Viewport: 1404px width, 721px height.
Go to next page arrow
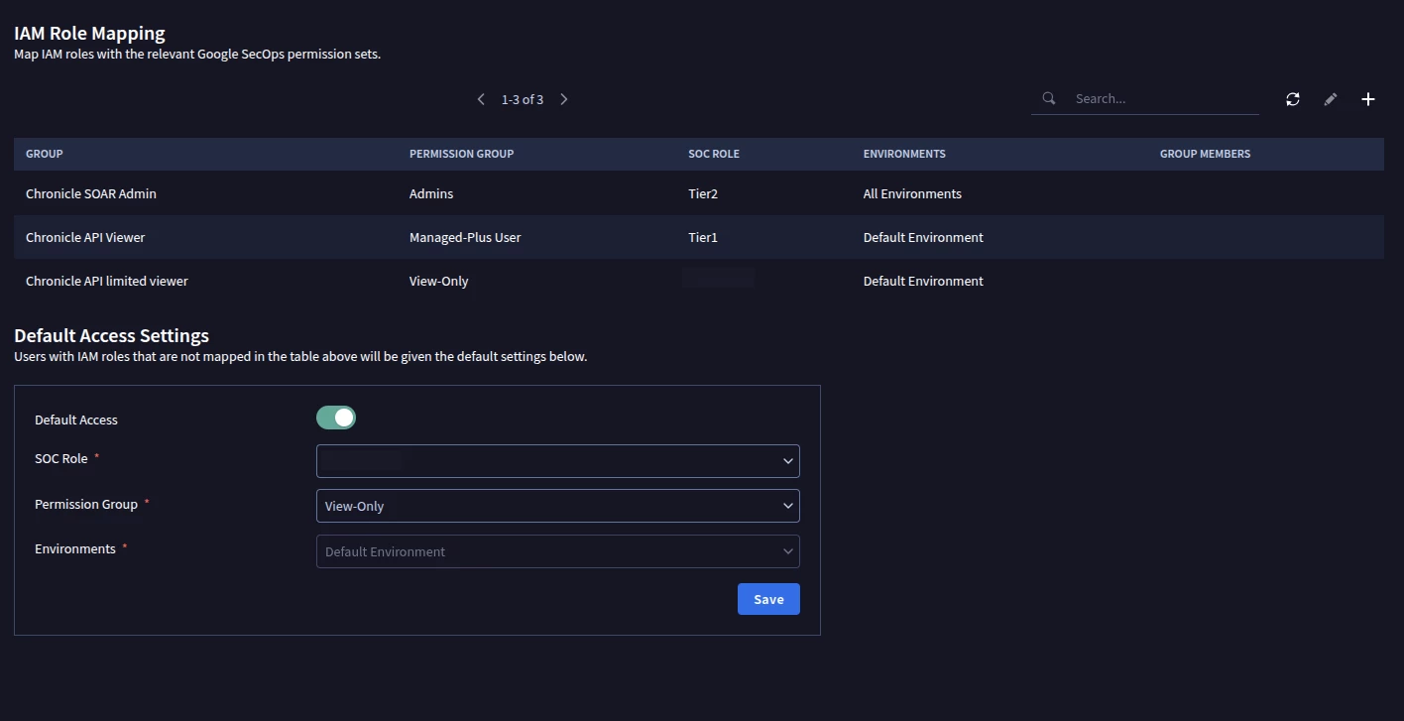564,99
